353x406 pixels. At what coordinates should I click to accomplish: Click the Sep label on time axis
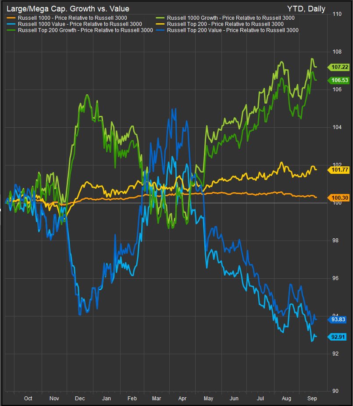coord(312,399)
